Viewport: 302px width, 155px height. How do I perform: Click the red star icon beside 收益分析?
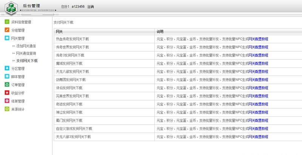tap(7, 93)
